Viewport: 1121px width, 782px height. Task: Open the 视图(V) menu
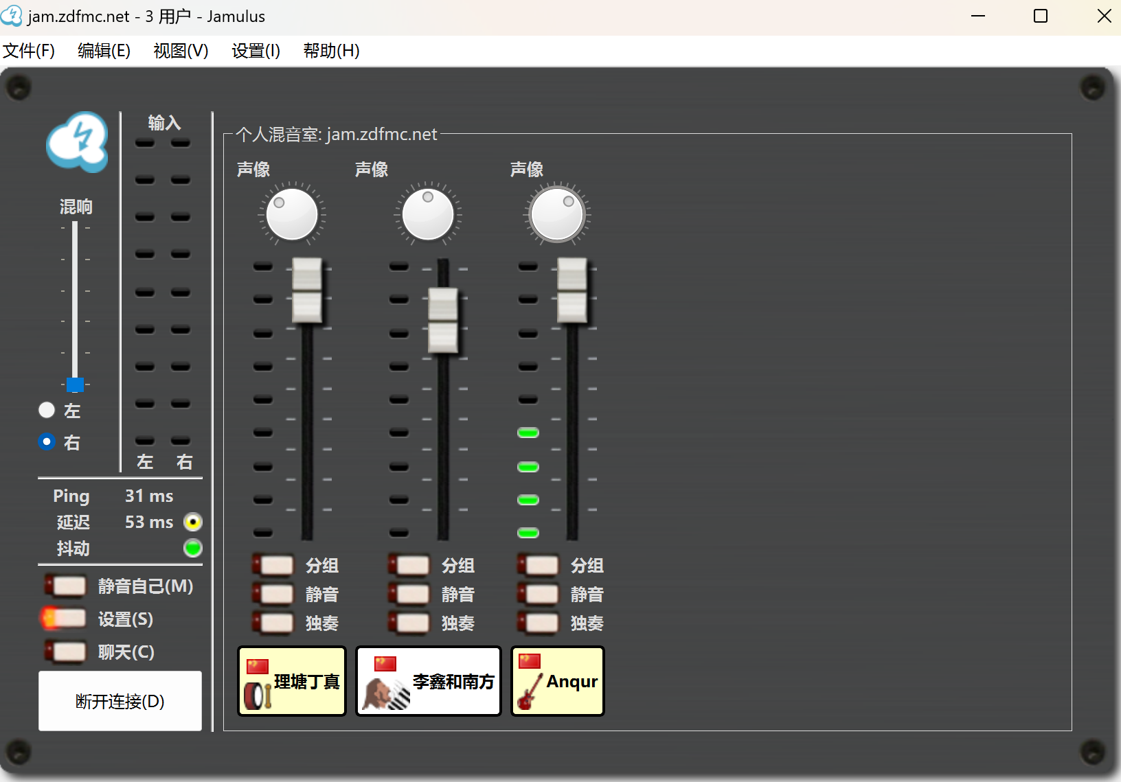point(181,51)
